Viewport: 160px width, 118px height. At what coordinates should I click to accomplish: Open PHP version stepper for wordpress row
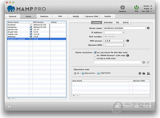click(x=49, y=27)
